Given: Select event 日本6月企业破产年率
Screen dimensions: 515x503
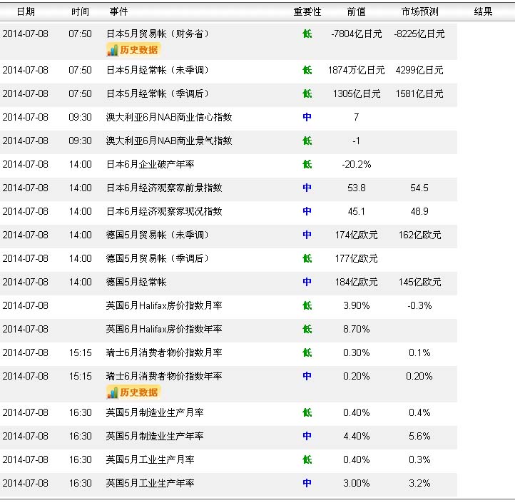Looking at the screenshot, I should tap(150, 164).
